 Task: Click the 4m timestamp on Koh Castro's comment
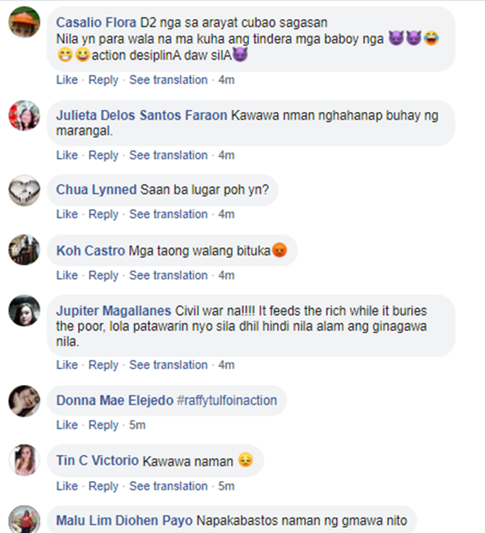click(226, 276)
